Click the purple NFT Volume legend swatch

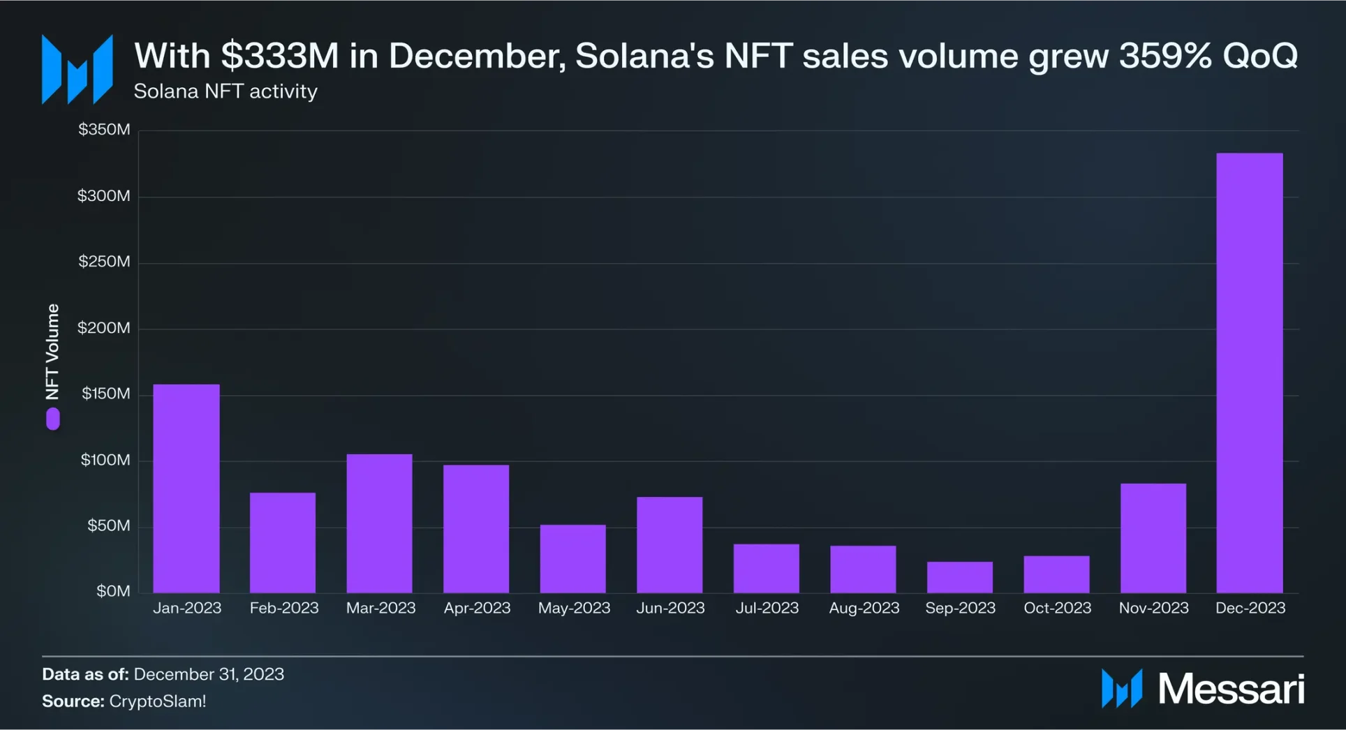(x=53, y=419)
